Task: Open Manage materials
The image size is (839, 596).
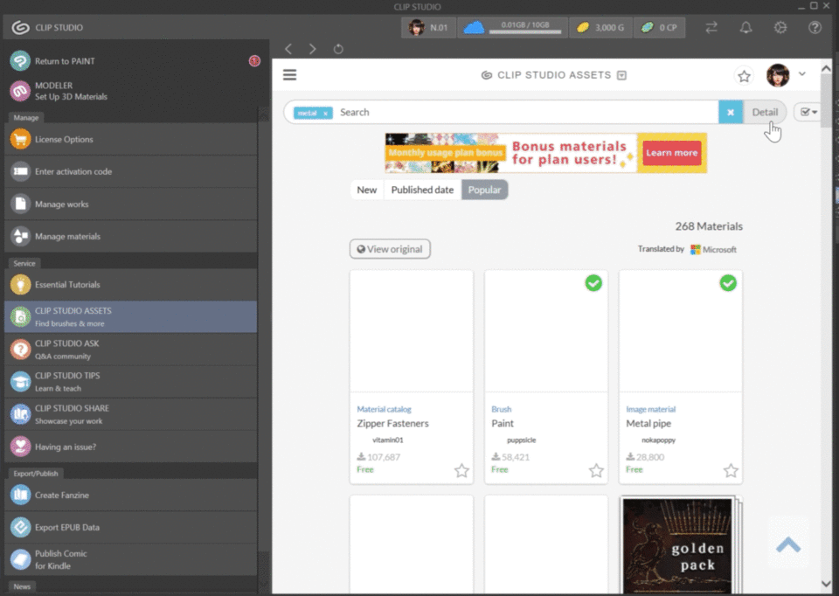Action: (x=130, y=236)
